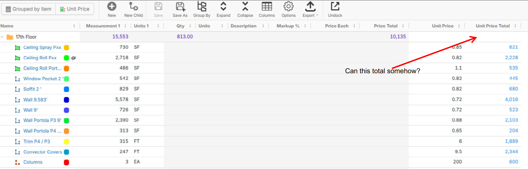Open the Name column options menu
This screenshot has width=528, height=169.
pyautogui.click(x=75, y=26)
